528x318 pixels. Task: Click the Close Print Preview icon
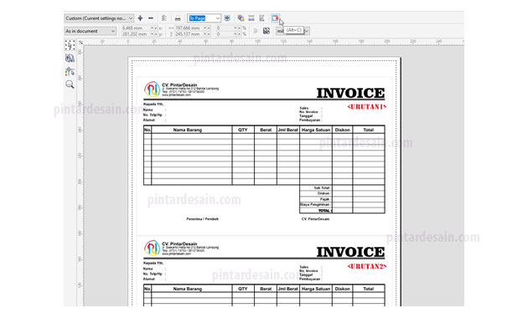(275, 18)
